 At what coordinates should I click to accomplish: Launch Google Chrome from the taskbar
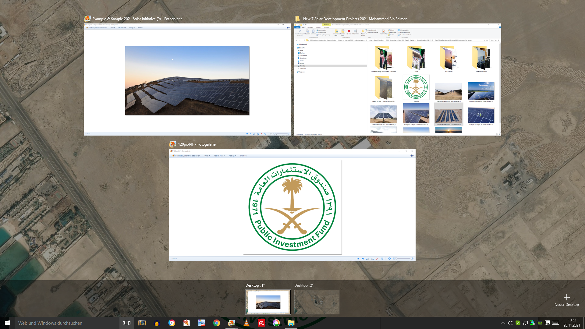pyautogui.click(x=217, y=323)
